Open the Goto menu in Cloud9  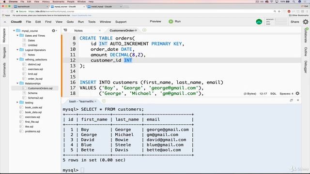click(x=70, y=22)
